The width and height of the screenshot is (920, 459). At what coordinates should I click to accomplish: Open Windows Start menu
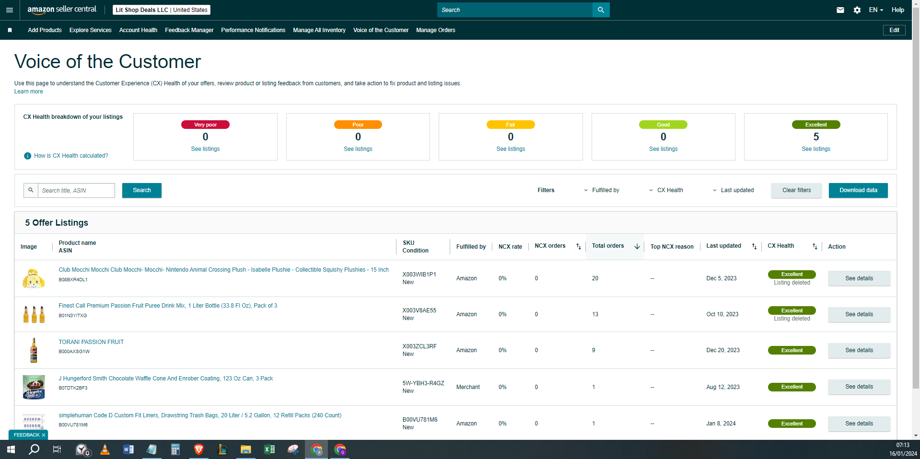11,449
